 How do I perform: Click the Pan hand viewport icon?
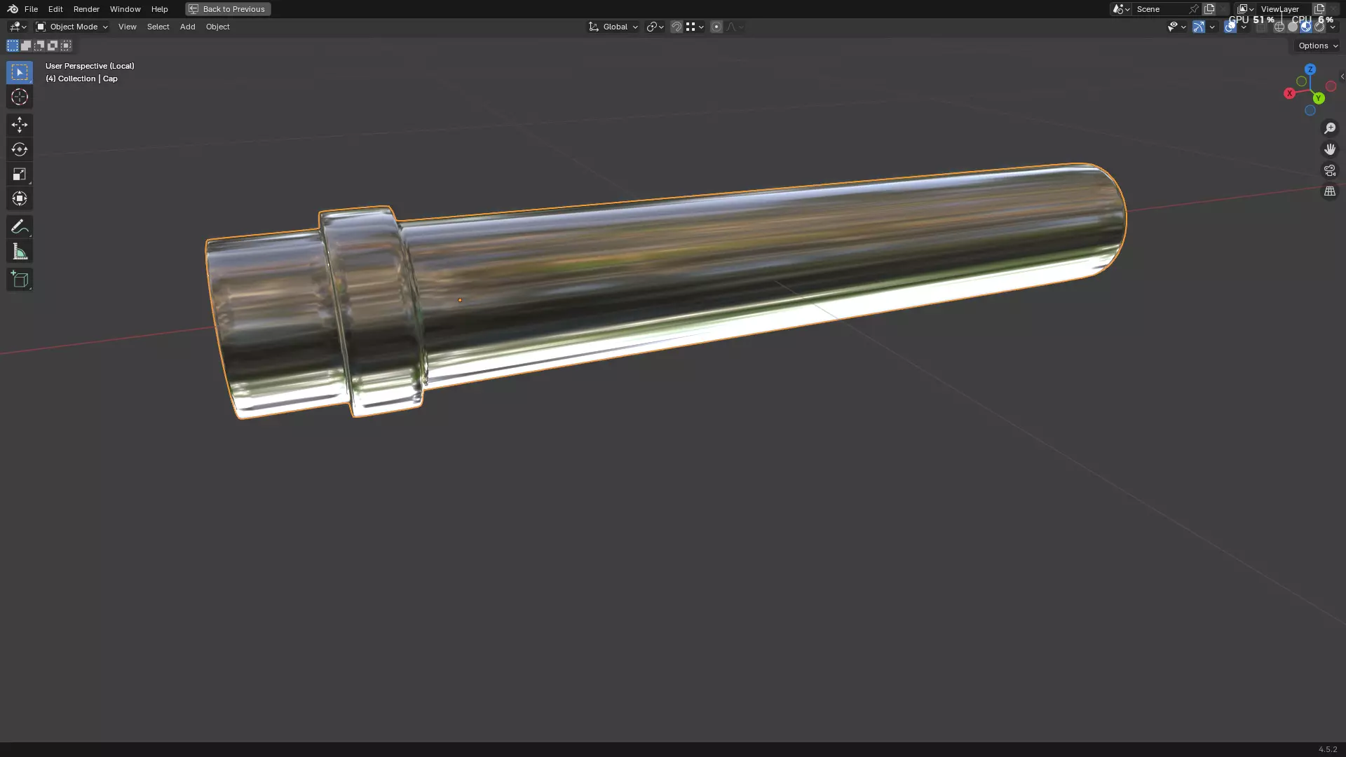pyautogui.click(x=1330, y=149)
